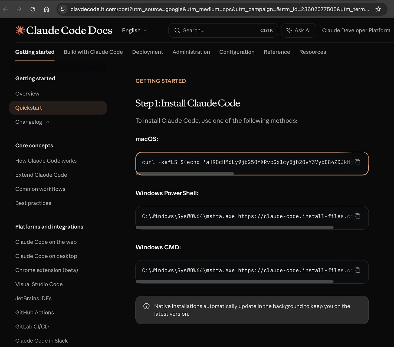Open the Getting started tab
Image resolution: width=394 pixels, height=347 pixels.
point(35,52)
